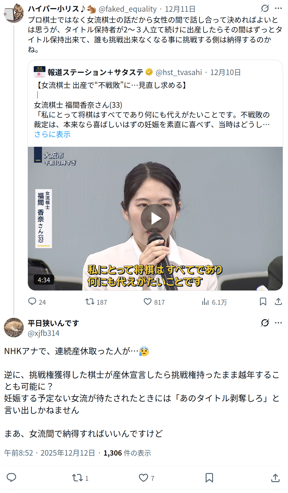This screenshot has height=493, width=288.
Task: Like the reply with 7 likes
Action: point(147,478)
